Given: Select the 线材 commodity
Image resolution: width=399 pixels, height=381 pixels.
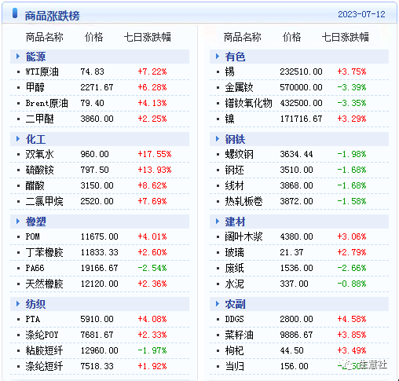Looking at the screenshot, I should click(x=234, y=185).
